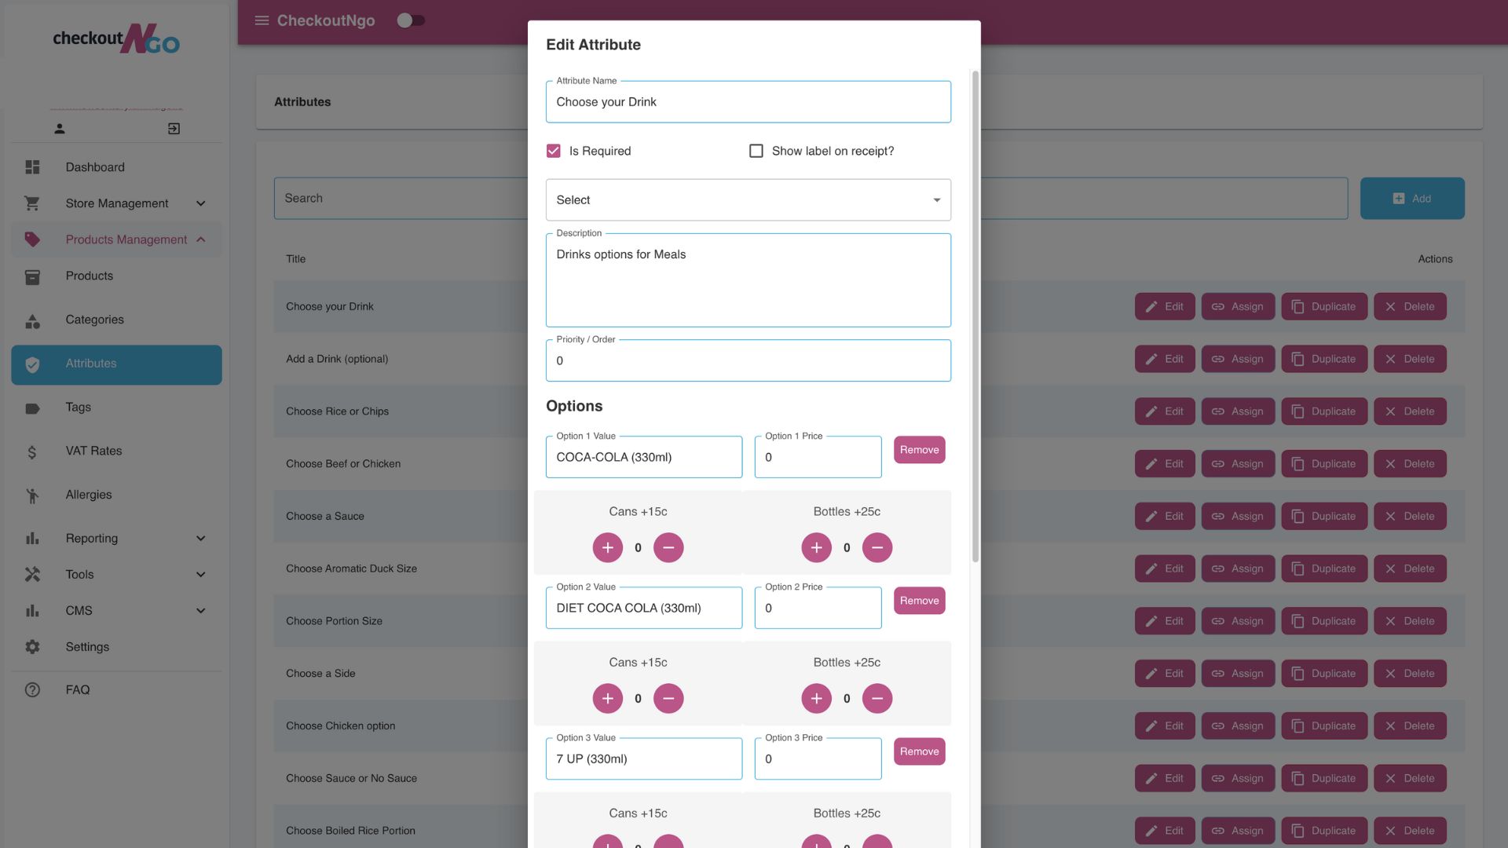
Task: Open Dashboard from the sidebar
Action: 95,167
